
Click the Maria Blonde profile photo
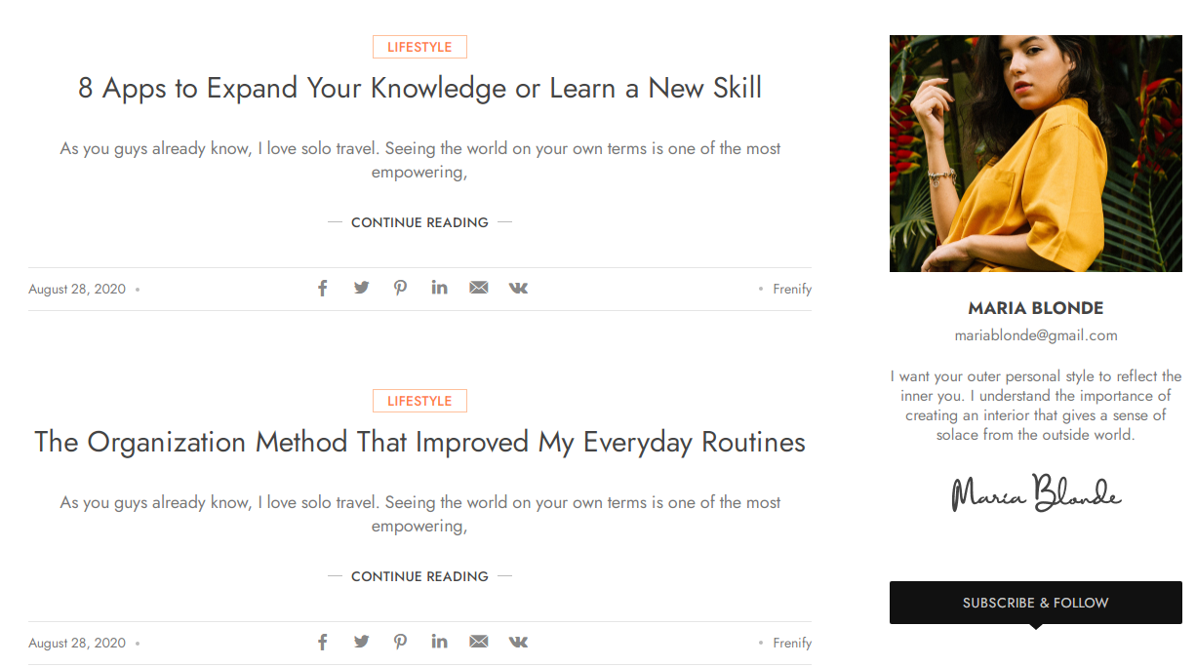1035,154
